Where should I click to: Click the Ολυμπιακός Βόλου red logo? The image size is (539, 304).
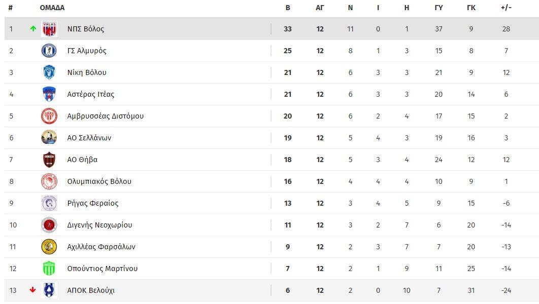[49, 181]
